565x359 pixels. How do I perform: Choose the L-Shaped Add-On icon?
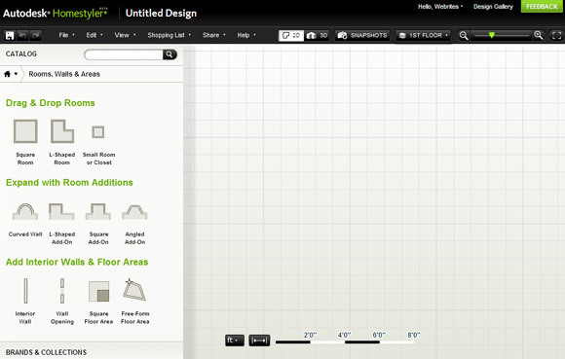[x=61, y=211]
